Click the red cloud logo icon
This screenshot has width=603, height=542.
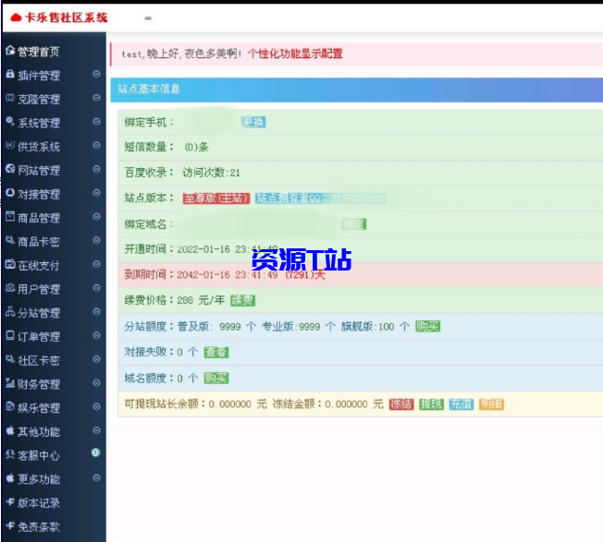pos(16,18)
